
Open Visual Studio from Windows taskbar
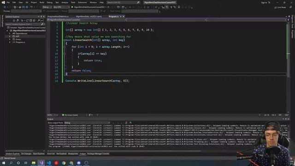coord(41,163)
